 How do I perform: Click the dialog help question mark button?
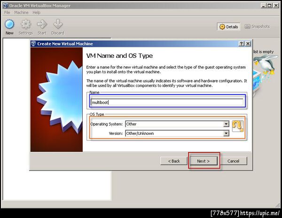pos(241,44)
